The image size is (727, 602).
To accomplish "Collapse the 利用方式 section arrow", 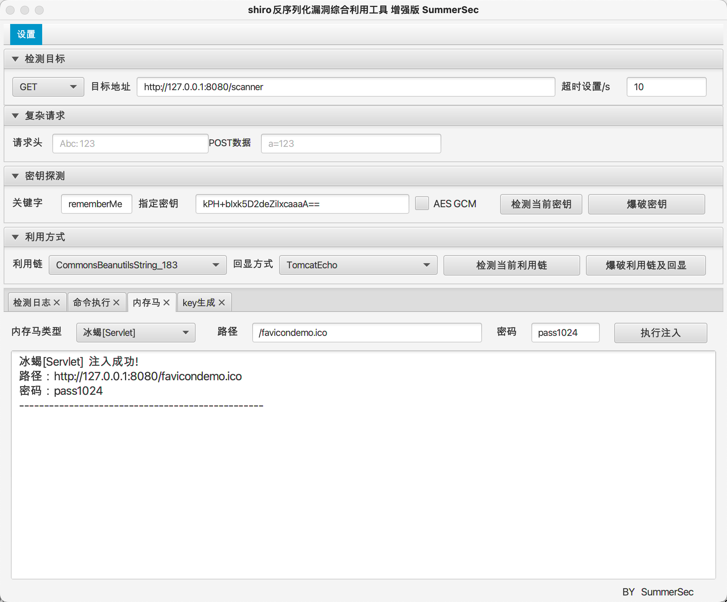I will 15,237.
